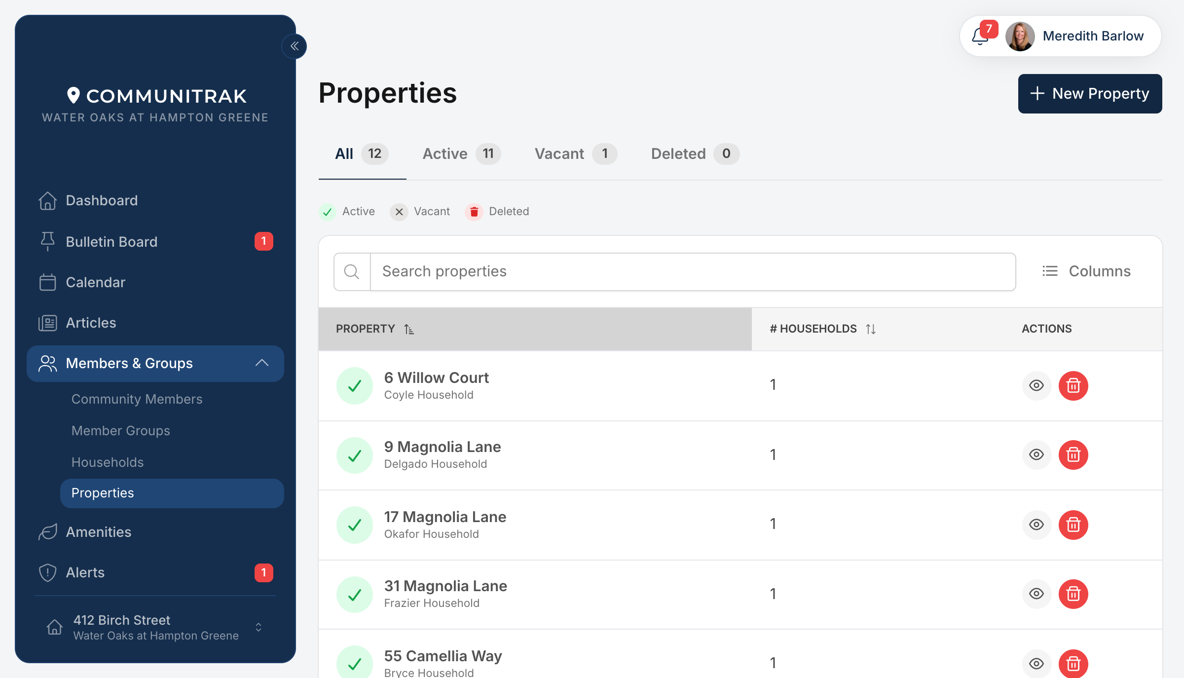Focus the Search properties field

point(693,272)
